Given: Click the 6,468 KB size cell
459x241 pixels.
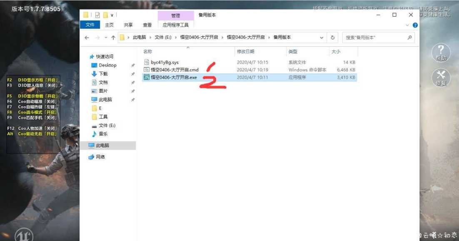Looking at the screenshot, I should [x=346, y=70].
